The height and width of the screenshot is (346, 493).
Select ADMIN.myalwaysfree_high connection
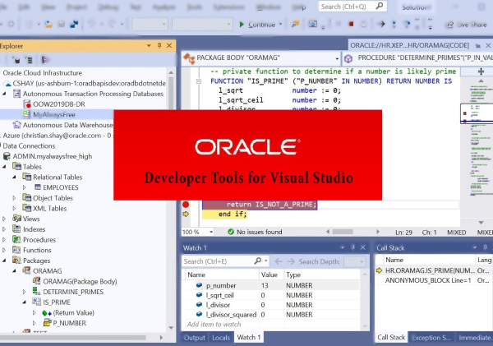tap(53, 156)
